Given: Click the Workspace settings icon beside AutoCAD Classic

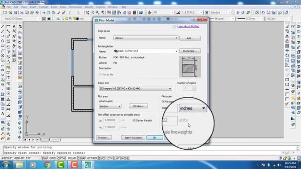Looking at the screenshot, I should [x=44, y=19].
